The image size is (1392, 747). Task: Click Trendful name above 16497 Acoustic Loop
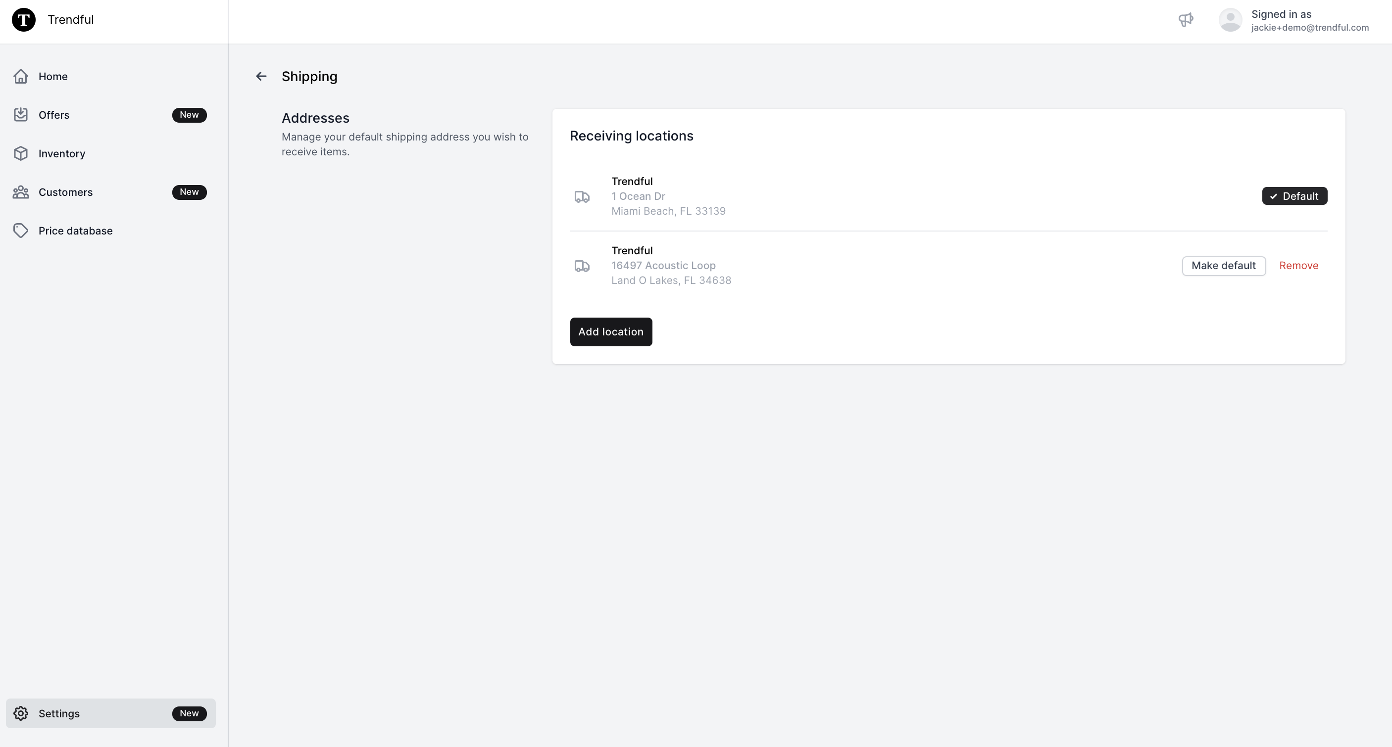pos(632,251)
